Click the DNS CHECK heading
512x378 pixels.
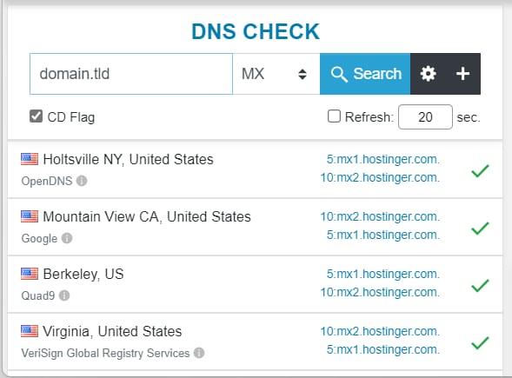[x=256, y=31]
